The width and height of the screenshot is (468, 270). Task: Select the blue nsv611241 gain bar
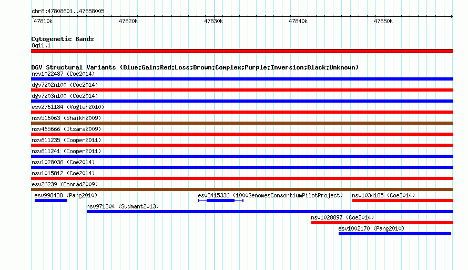[x=242, y=156]
